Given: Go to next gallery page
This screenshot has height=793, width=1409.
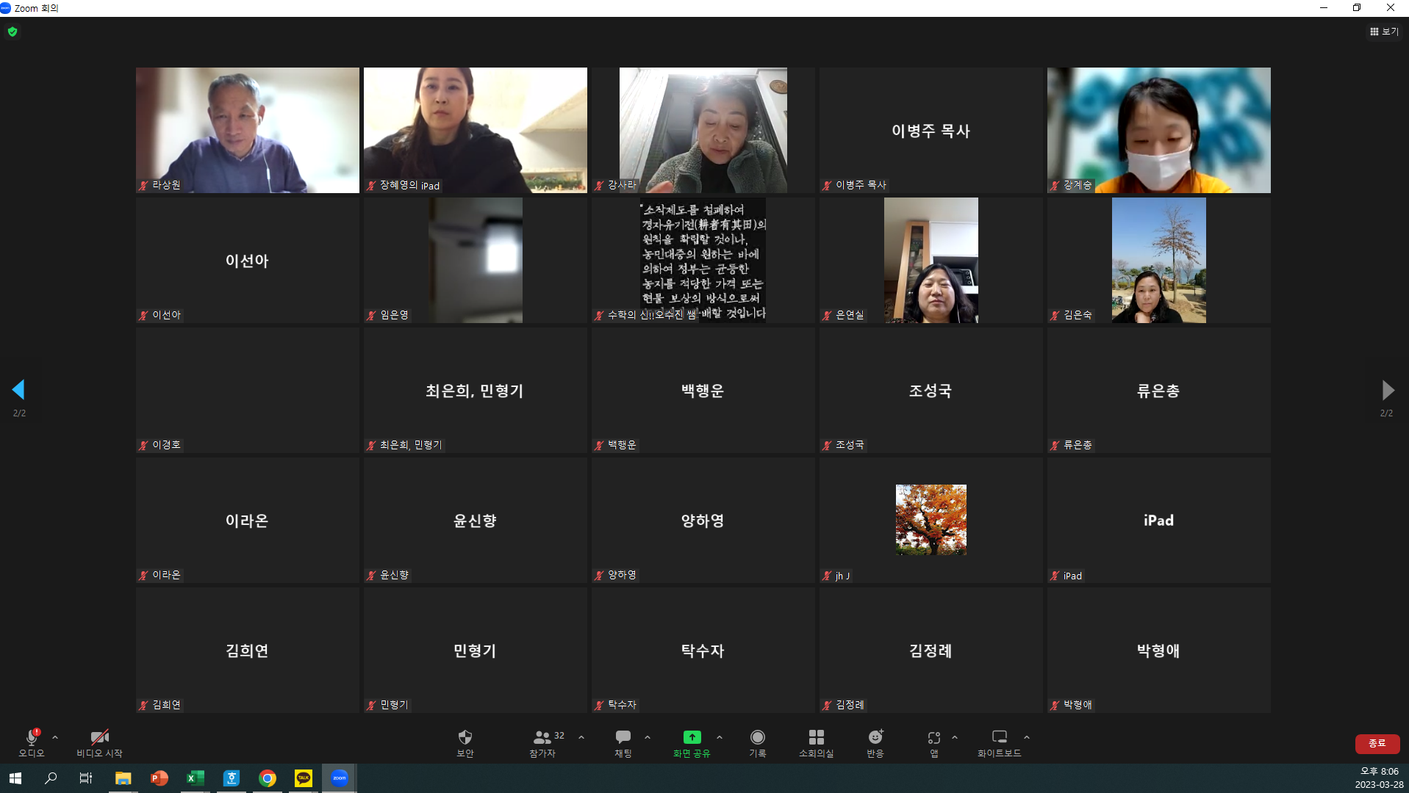Looking at the screenshot, I should (x=1387, y=390).
